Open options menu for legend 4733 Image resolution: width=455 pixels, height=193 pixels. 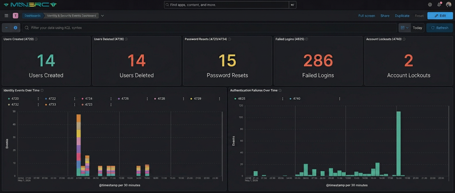[75, 105]
